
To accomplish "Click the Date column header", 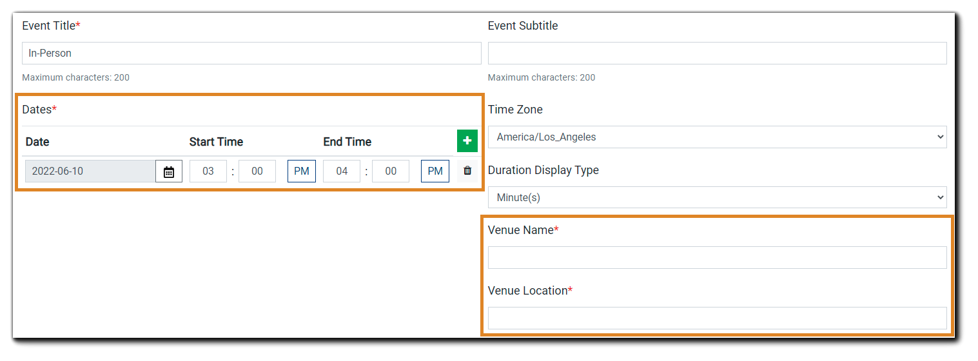I will coord(37,142).
